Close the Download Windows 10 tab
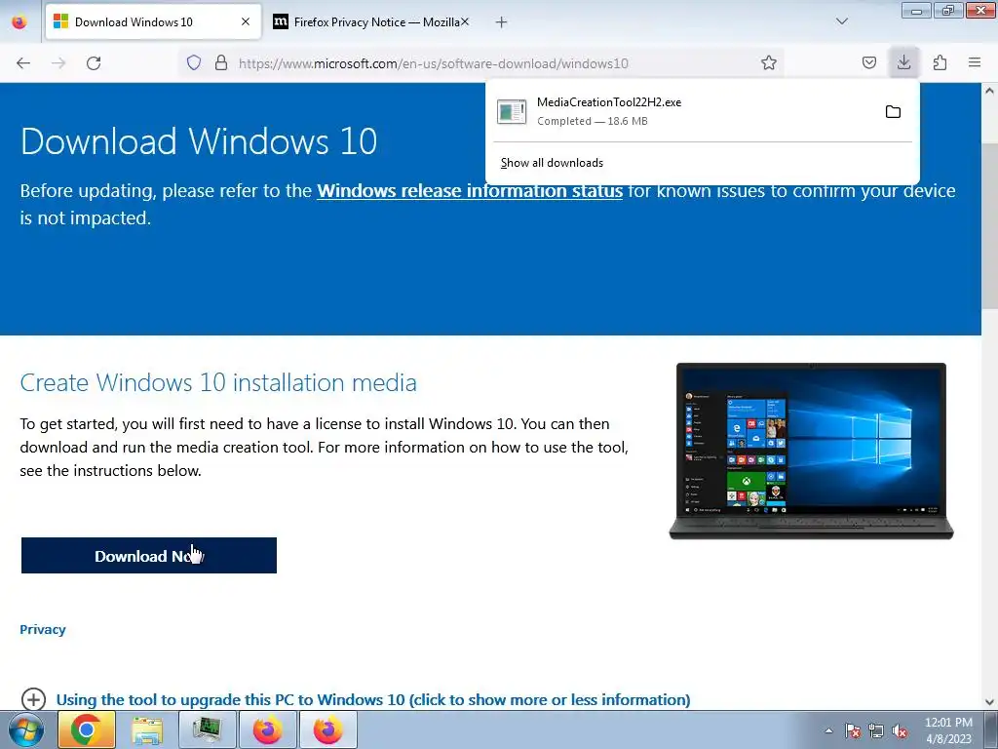 tap(246, 21)
